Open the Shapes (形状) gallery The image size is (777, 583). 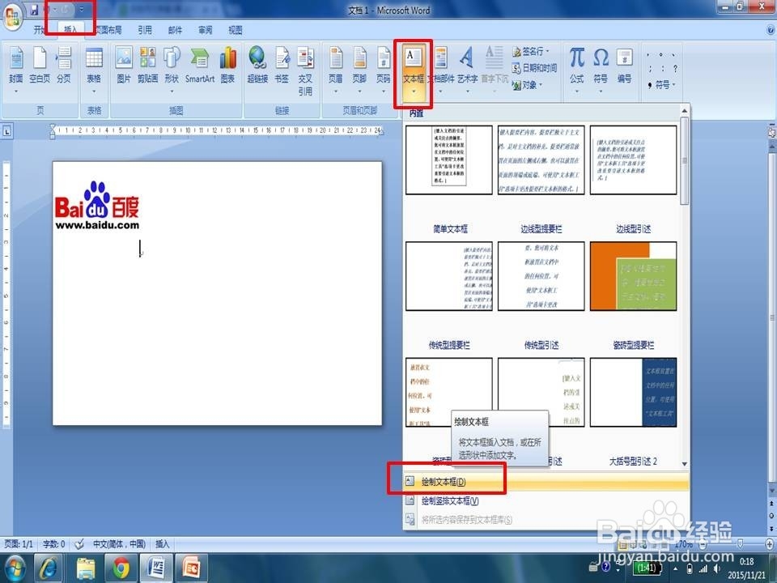pyautogui.click(x=172, y=70)
